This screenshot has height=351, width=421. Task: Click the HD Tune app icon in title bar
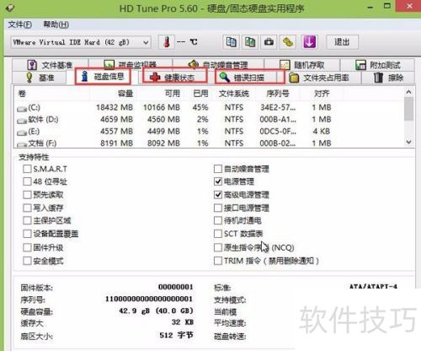tap(10, 8)
